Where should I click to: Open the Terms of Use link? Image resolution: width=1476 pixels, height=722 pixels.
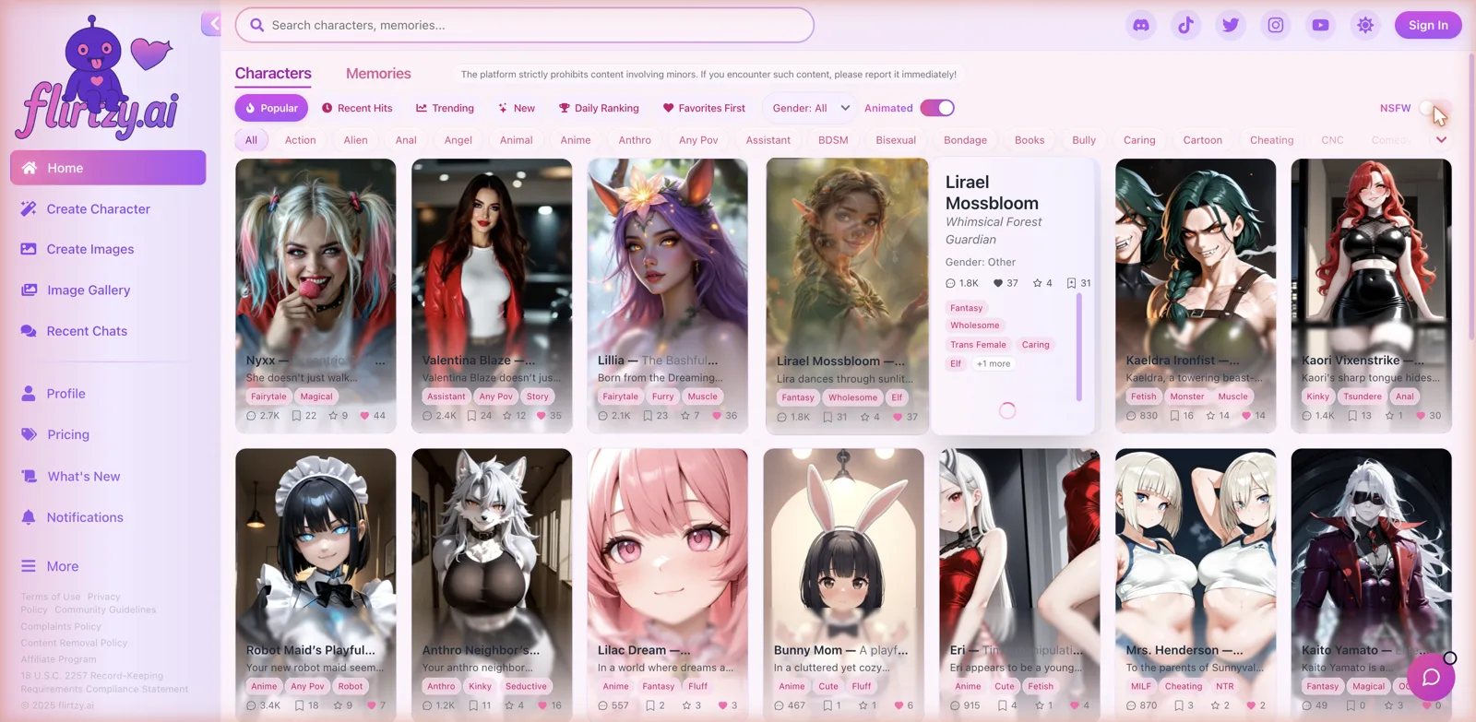coord(51,597)
